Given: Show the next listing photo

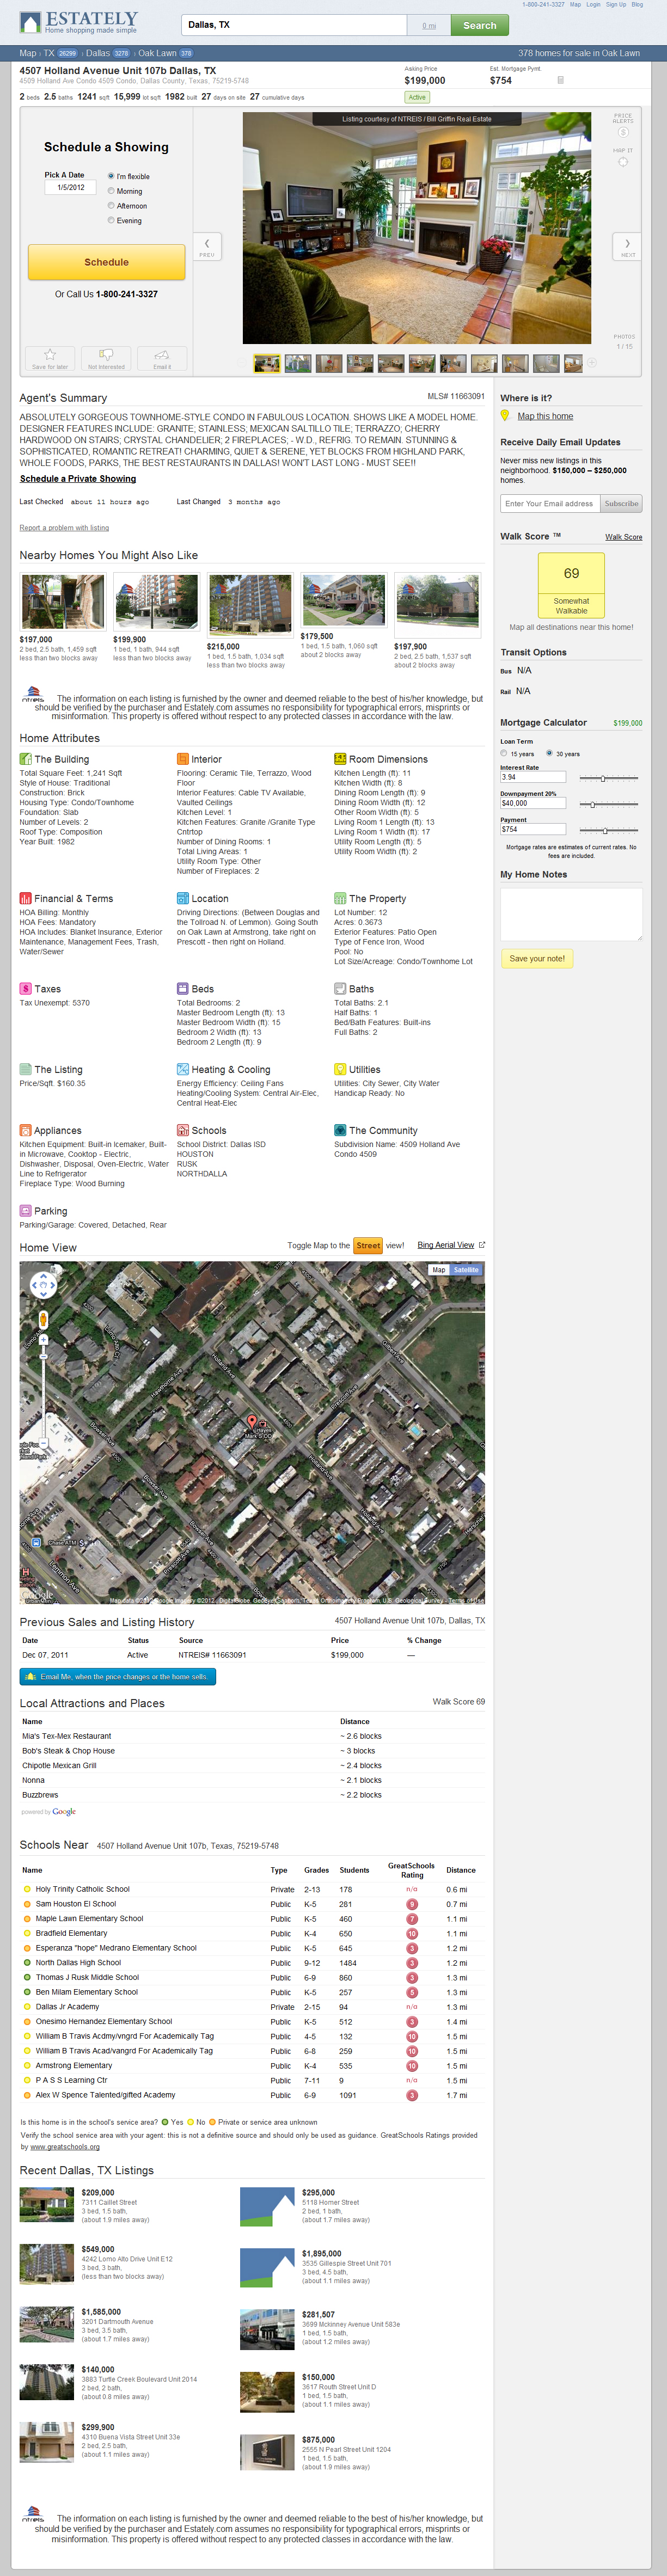Looking at the screenshot, I should (627, 246).
